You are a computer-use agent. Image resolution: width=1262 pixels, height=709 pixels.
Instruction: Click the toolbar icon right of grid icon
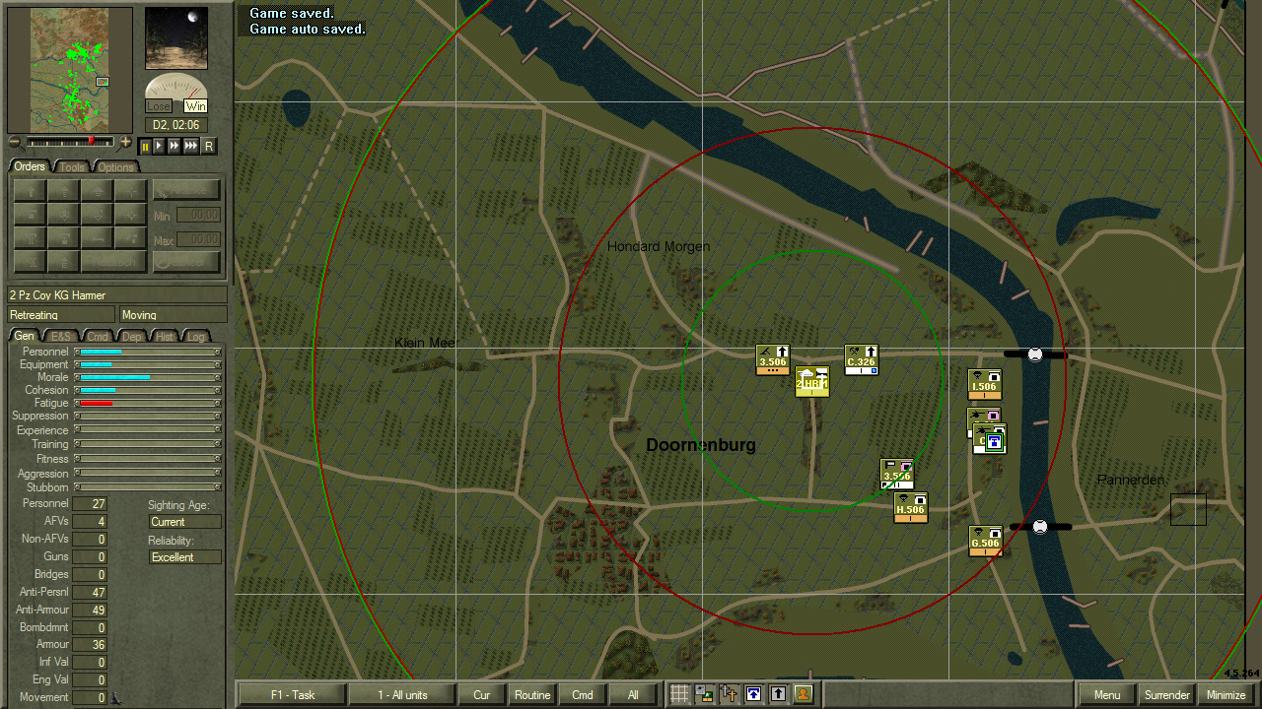(704, 694)
